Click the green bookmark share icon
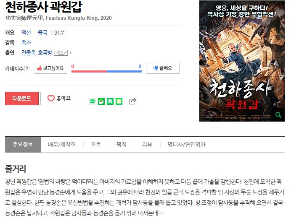The image size is (291, 218). click(110, 101)
